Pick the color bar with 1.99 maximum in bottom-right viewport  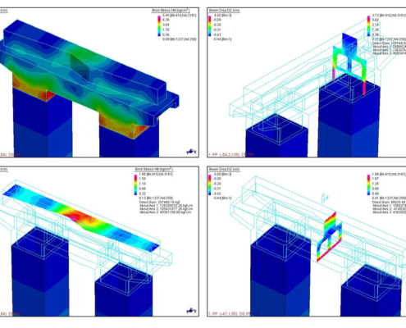pos(368,184)
